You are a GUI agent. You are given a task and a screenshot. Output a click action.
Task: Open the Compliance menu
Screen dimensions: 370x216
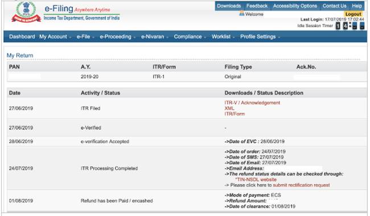pyautogui.click(x=190, y=36)
